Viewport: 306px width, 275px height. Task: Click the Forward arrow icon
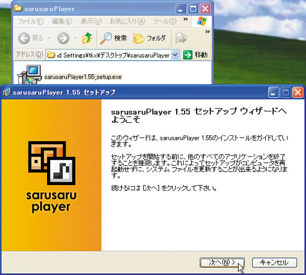click(63, 38)
